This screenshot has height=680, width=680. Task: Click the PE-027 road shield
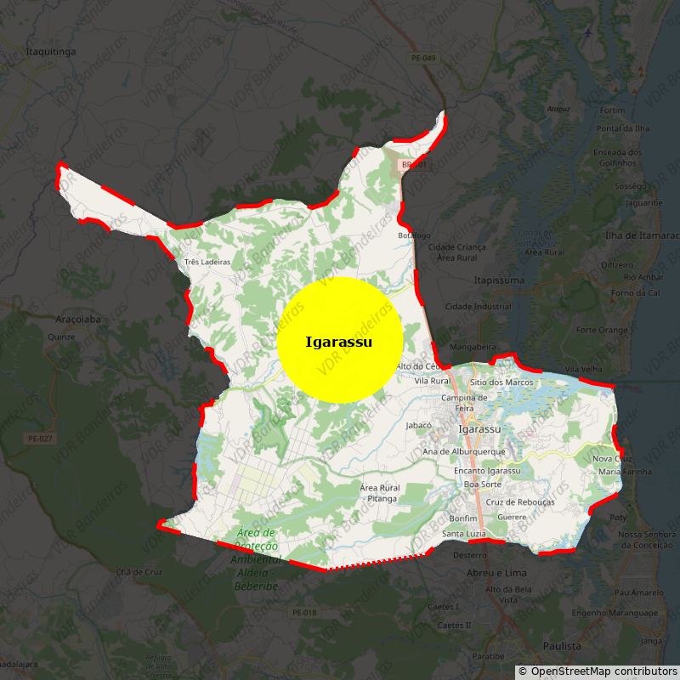click(39, 439)
